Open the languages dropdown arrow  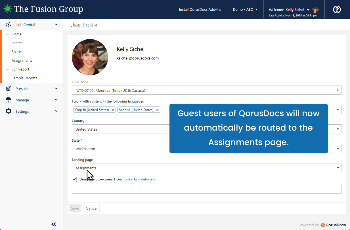point(338,110)
